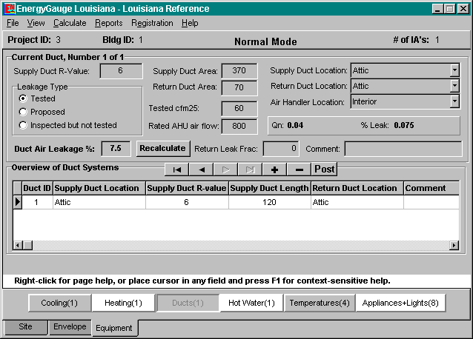Click the Comment column header
This screenshot has height=339, width=473.
pyautogui.click(x=431, y=188)
